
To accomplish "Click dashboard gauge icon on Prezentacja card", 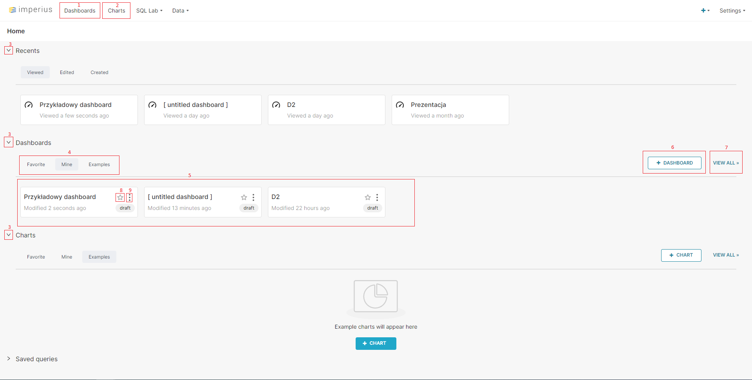I will (x=400, y=105).
